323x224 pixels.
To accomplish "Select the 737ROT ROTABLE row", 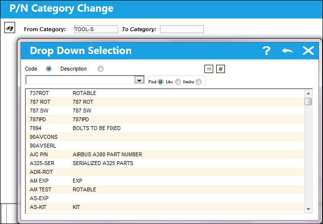I will [165, 93].
